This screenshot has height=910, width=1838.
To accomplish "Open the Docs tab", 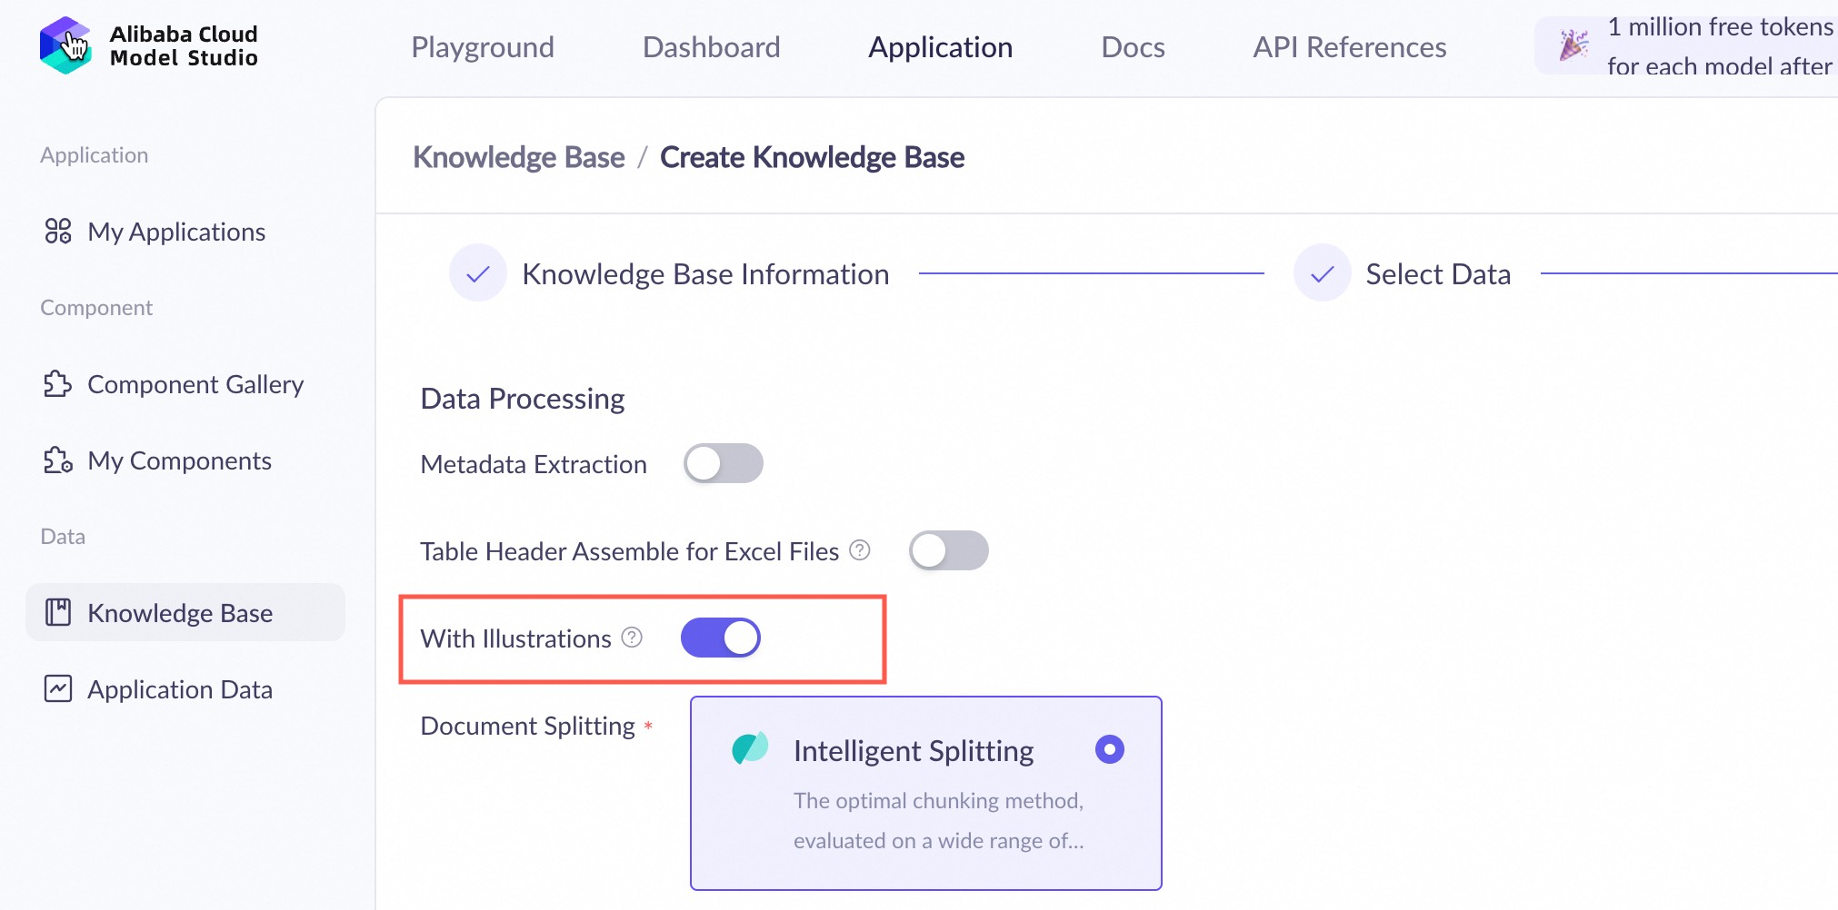I will tap(1133, 47).
